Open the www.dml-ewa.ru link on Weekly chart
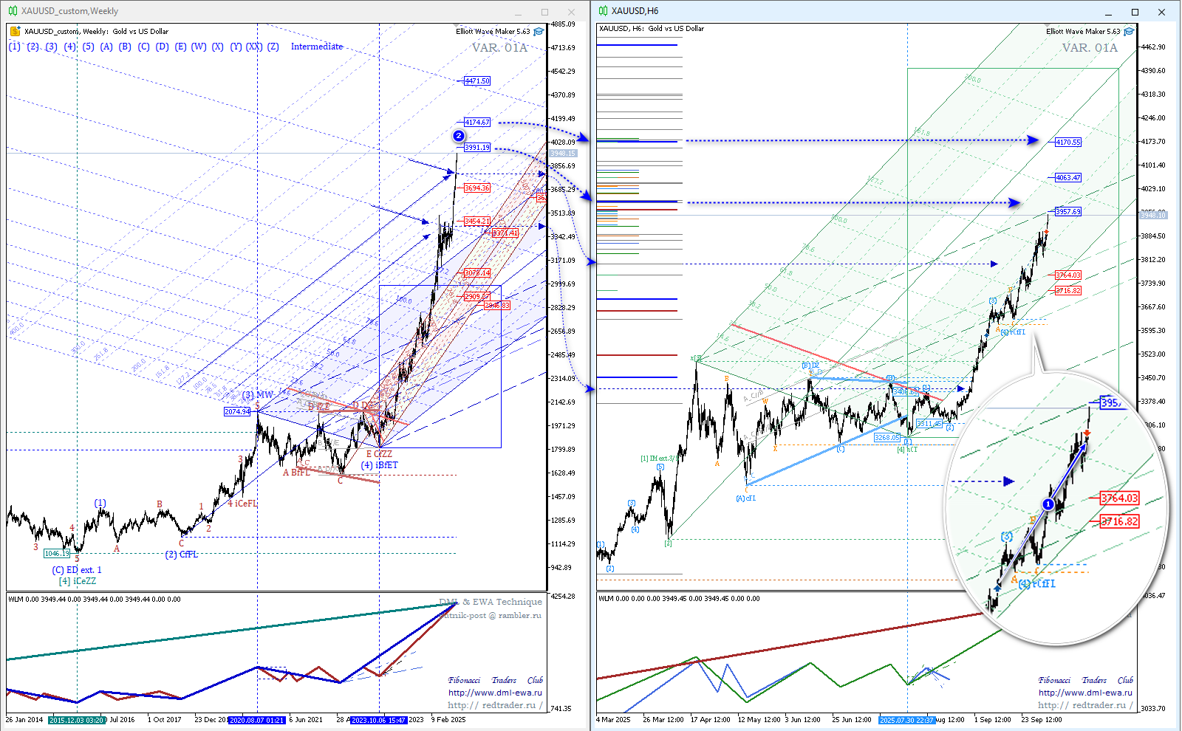The height and width of the screenshot is (731, 1182). pos(495,693)
